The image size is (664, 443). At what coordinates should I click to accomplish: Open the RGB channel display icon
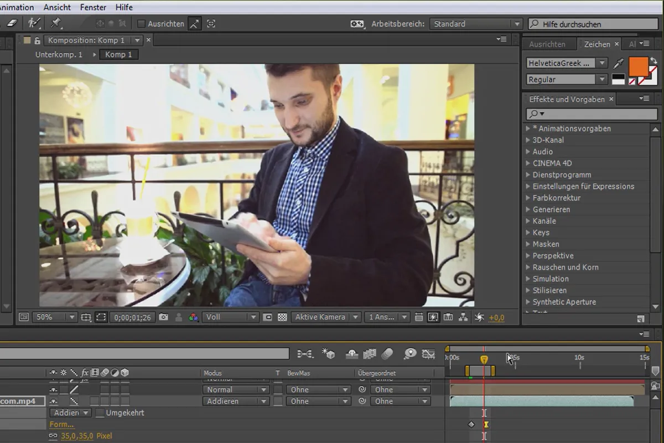pyautogui.click(x=193, y=317)
